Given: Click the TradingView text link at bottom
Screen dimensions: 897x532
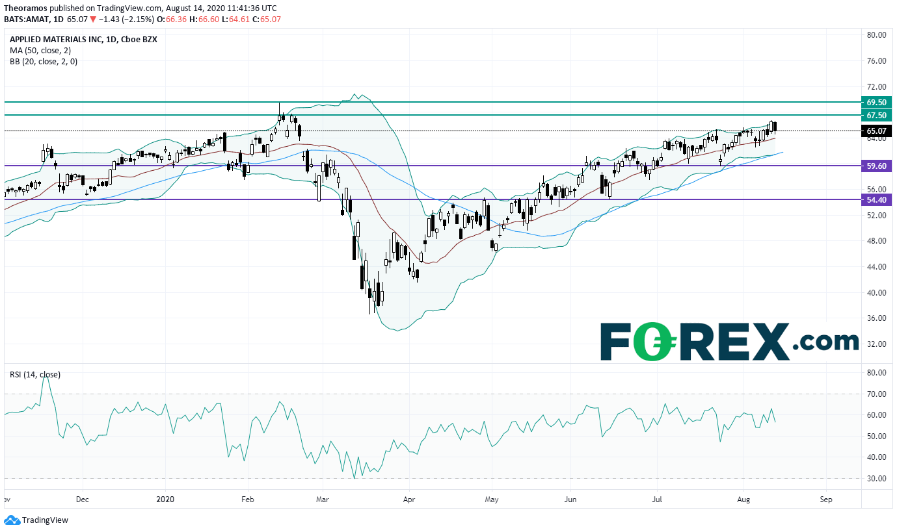Looking at the screenshot, I should [45, 520].
